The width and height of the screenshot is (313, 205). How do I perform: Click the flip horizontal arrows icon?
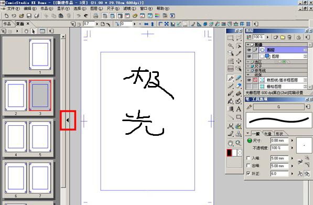click(146, 24)
